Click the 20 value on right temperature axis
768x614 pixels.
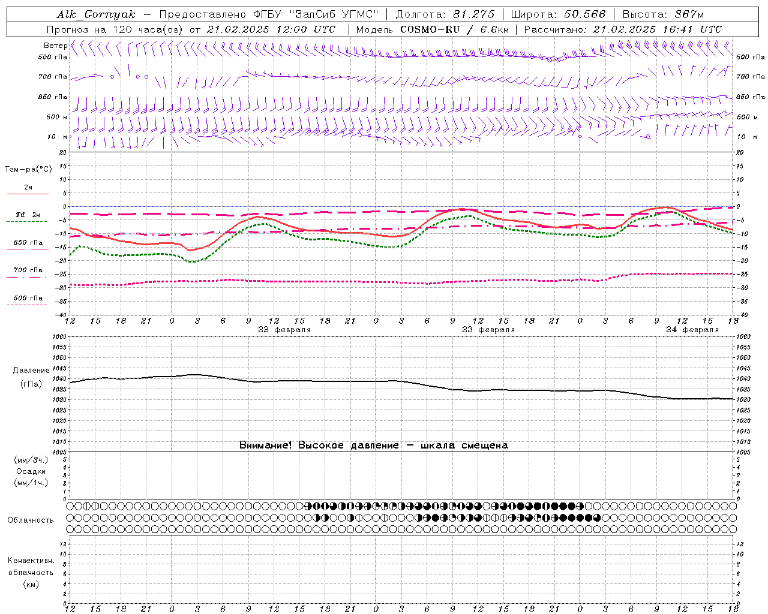tap(740, 152)
